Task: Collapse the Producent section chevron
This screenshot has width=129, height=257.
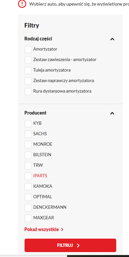Action: (112, 113)
